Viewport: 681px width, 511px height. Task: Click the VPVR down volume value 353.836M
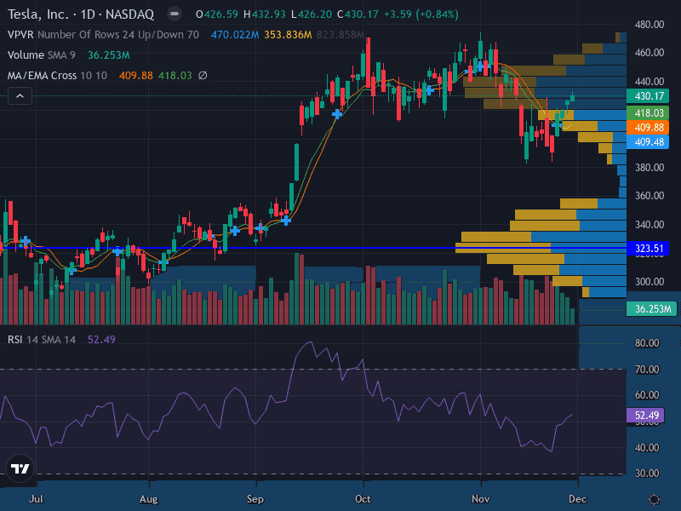[288, 35]
